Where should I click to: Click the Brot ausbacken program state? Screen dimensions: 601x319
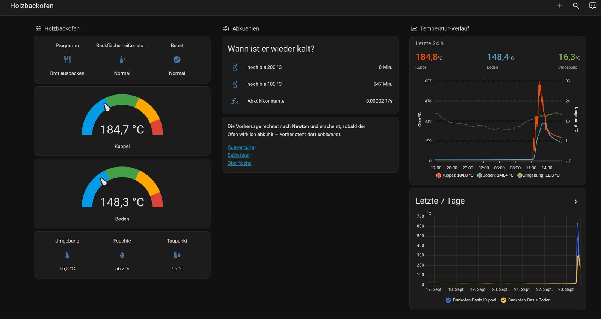(67, 73)
